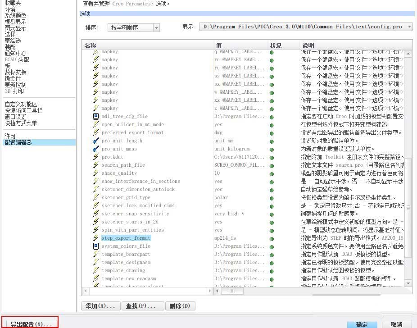
Task: Confirm with the 确定 button
Action: (362, 324)
